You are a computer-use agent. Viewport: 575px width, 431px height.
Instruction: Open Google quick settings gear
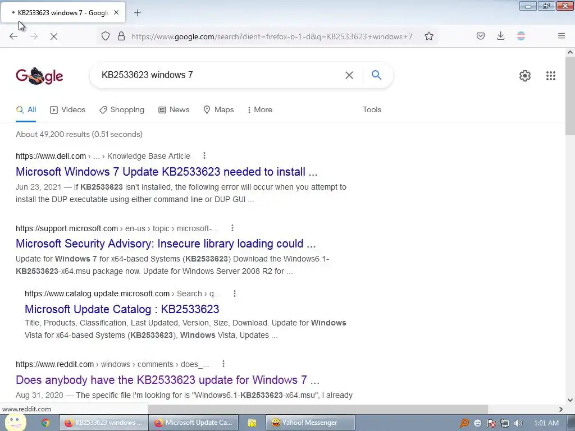tap(525, 76)
